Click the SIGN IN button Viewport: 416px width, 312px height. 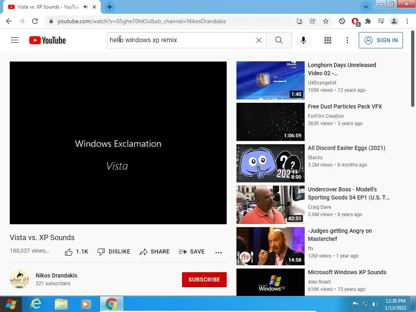(381, 40)
